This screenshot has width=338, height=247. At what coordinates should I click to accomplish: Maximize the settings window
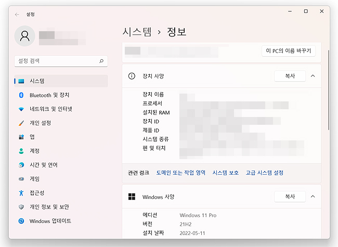[x=306, y=11]
